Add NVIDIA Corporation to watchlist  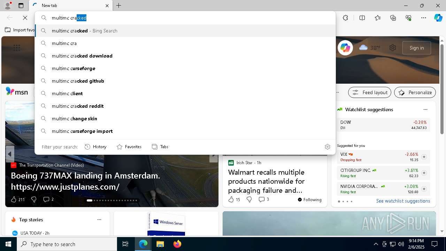(x=424, y=189)
